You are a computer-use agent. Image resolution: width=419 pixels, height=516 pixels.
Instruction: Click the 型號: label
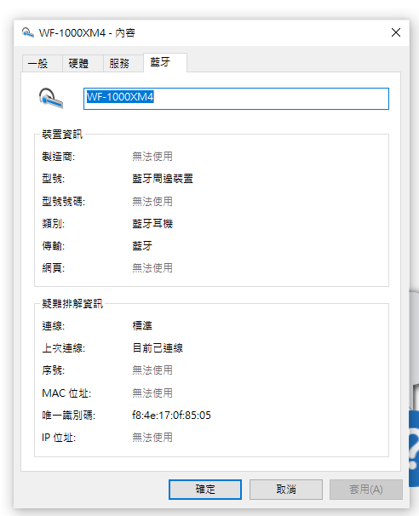[54, 179]
